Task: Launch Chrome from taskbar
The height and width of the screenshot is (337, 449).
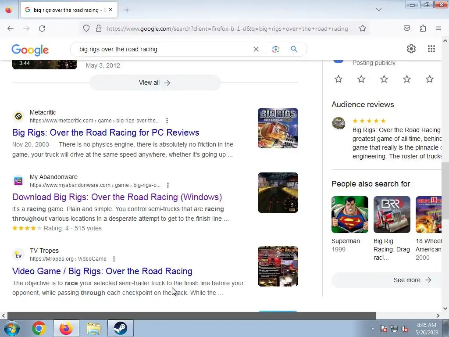Action: pos(39,328)
